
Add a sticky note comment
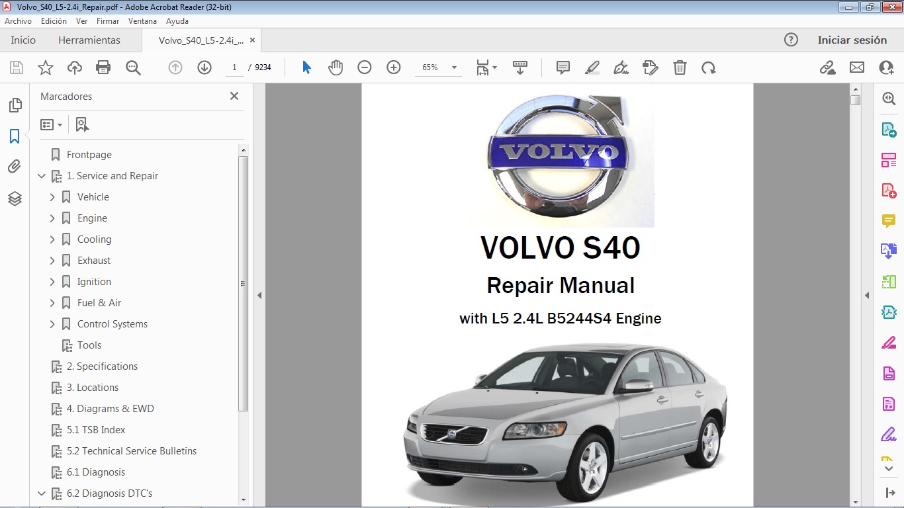[x=562, y=67]
